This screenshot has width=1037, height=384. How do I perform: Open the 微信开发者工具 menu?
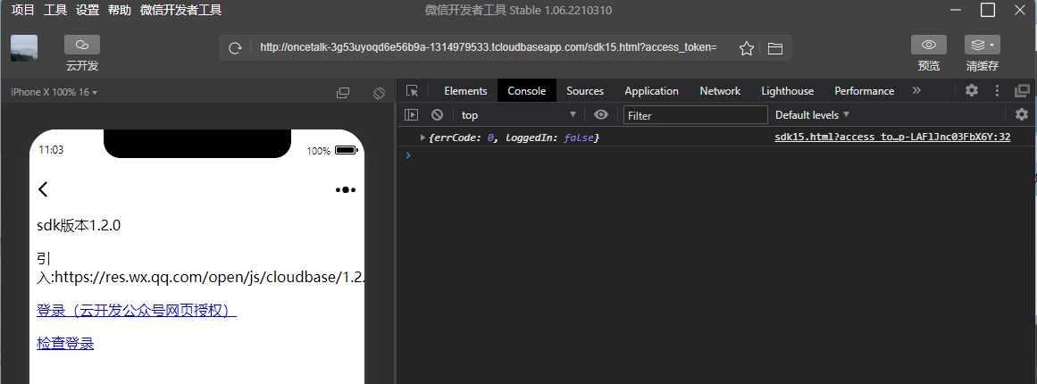(x=180, y=10)
